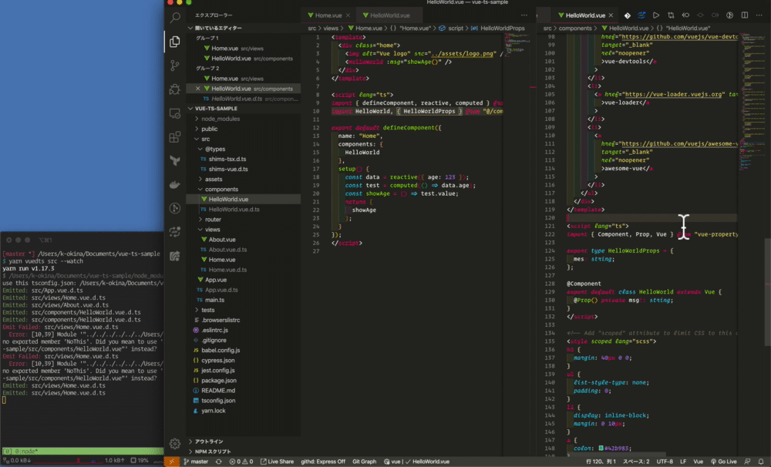771x467 pixels.
Task: Open the Search view in activity bar
Action: pyautogui.click(x=175, y=17)
